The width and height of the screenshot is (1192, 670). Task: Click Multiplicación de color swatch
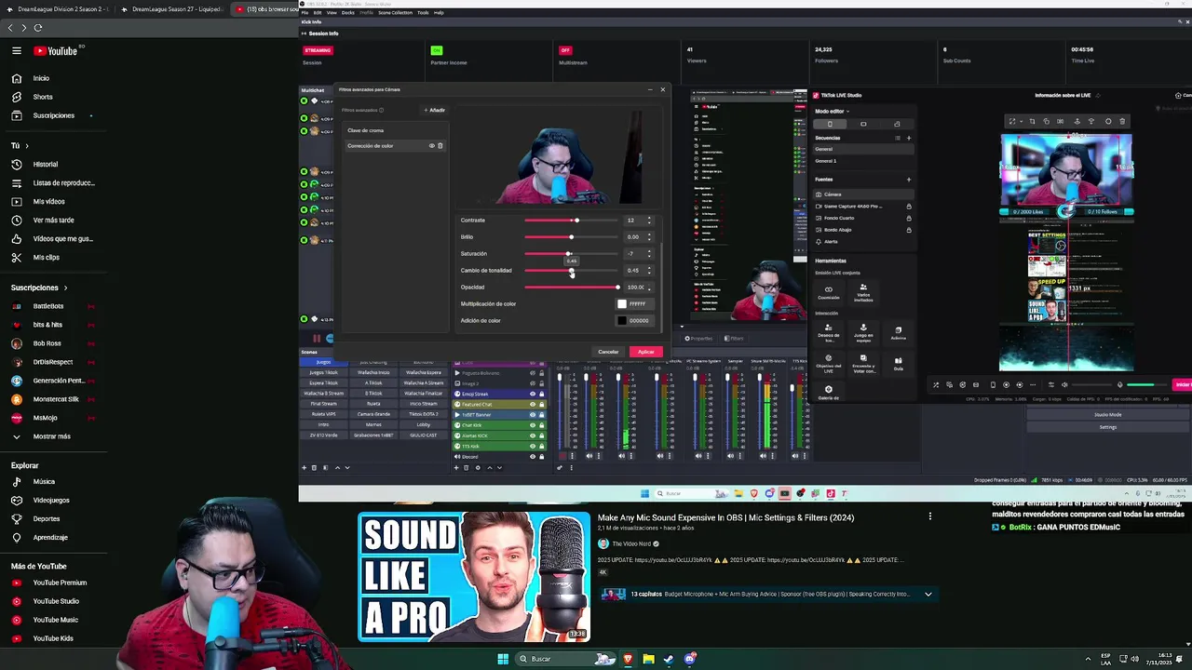622,304
